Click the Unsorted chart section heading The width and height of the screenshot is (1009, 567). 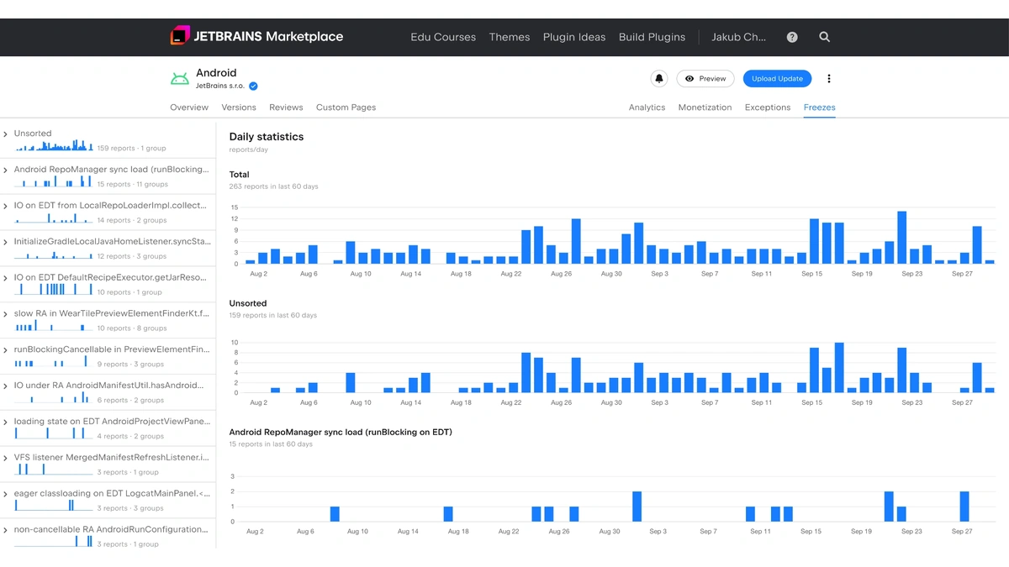click(x=248, y=303)
